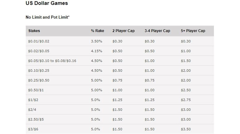The image size is (240, 134).
Task: Select the $0.05/$0.10 to $0.08/$0.16 stakes row
Action: click(x=120, y=61)
